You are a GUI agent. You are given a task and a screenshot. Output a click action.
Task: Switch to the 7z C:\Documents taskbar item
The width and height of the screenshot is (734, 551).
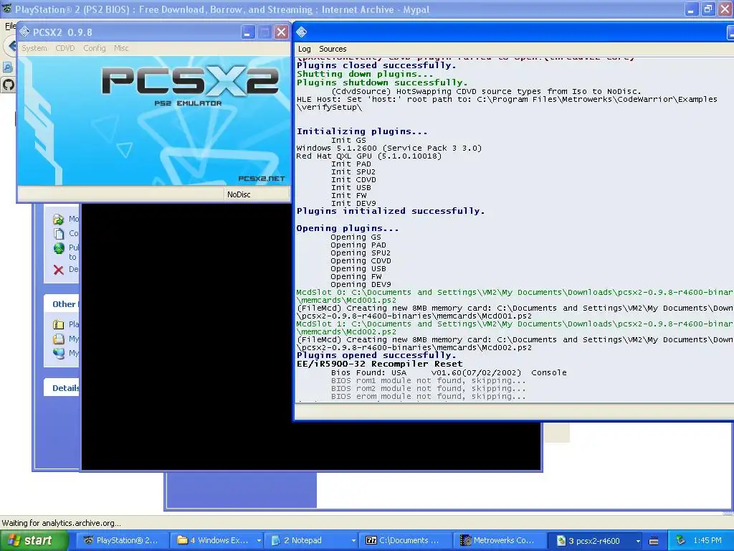(406, 540)
